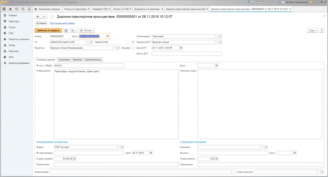The height and width of the screenshot is (177, 328).
Task: Expand the Фирма dropdown
Action: (x=119, y=147)
